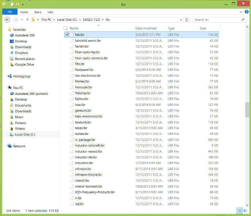Image resolution: width=251 pixels, height=216 pixels.
Task: Click the search magnifier icon
Action: (243, 20)
